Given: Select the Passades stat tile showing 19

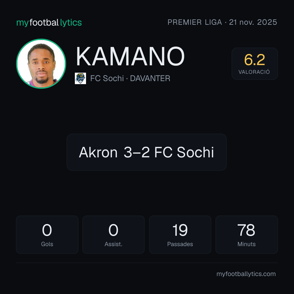Looking at the screenshot, I should point(180,235).
